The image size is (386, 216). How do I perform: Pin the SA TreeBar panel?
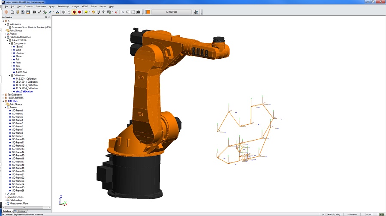[x=46, y=17]
